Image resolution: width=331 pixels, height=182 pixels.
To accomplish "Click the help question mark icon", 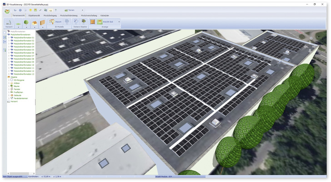I will click(x=55, y=10).
